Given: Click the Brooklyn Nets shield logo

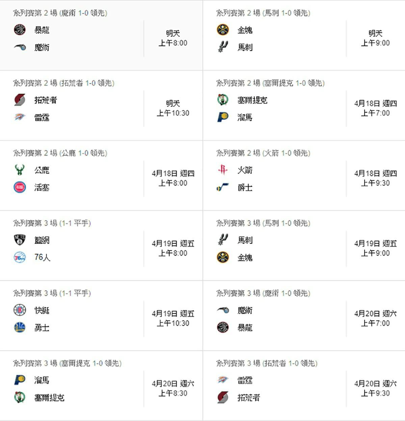Looking at the screenshot, I should 20,240.
